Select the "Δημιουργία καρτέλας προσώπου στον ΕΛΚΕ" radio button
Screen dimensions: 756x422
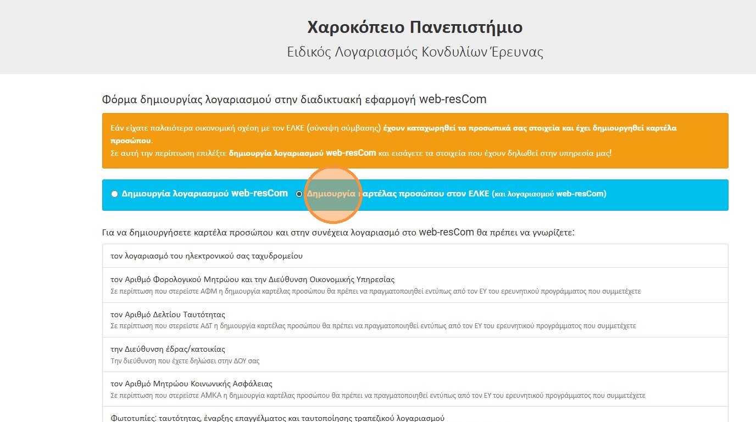[x=299, y=194]
